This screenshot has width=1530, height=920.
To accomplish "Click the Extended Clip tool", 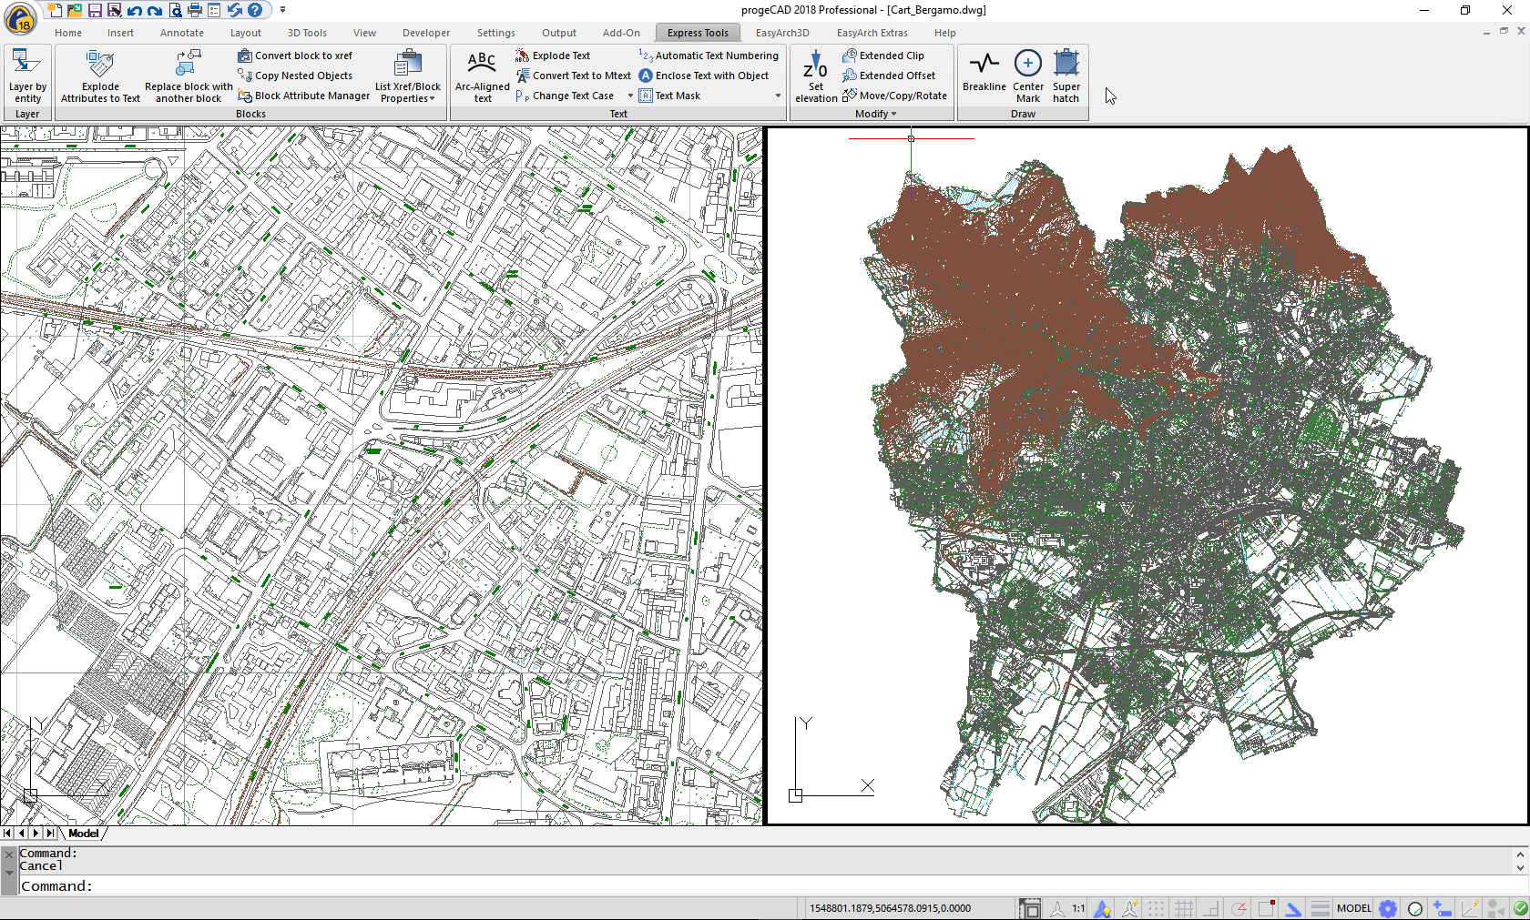I will click(x=883, y=56).
